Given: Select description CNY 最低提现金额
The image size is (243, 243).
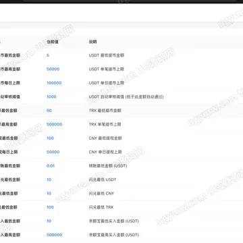Looking at the screenshot, I should click(x=105, y=138).
